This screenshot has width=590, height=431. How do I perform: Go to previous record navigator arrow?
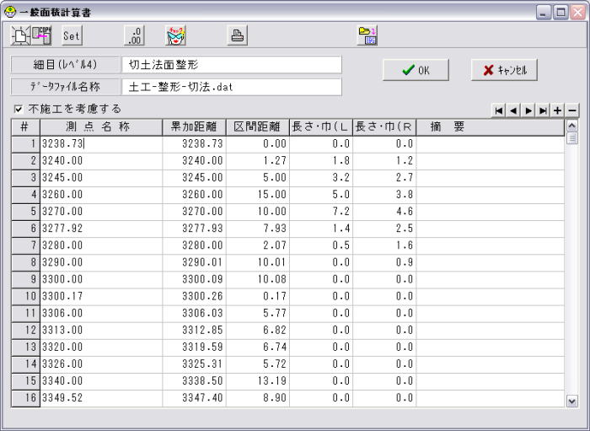(513, 110)
